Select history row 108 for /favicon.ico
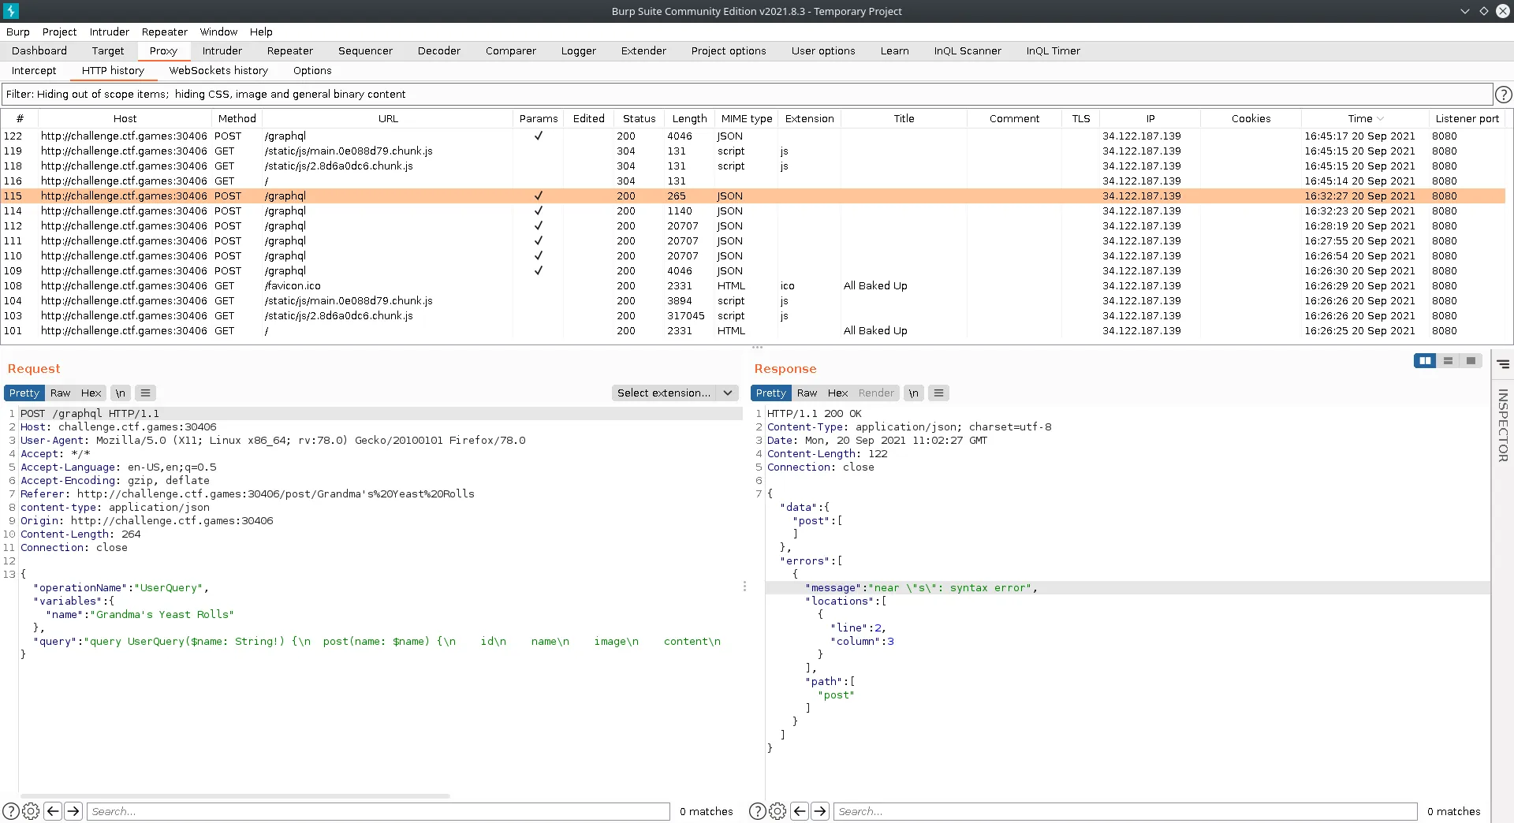Image resolution: width=1514 pixels, height=823 pixels. (x=753, y=286)
